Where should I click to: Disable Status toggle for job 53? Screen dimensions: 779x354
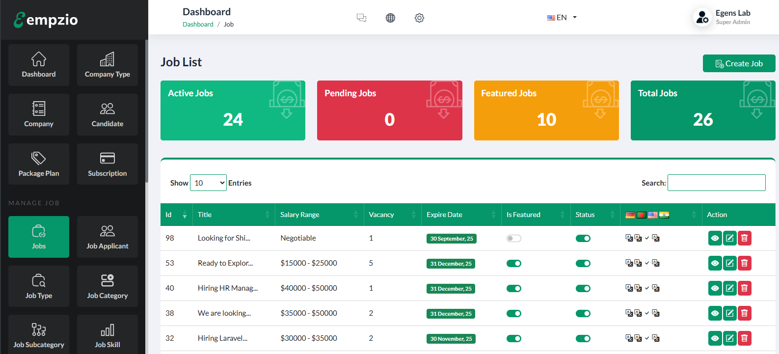tap(583, 264)
